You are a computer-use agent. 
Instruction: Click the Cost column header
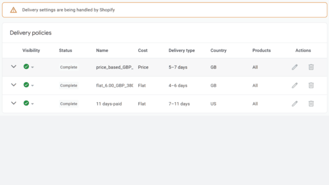143,51
